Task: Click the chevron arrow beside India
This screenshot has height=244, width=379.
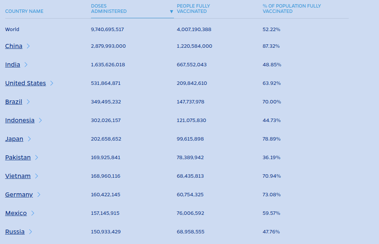Action: [26, 65]
